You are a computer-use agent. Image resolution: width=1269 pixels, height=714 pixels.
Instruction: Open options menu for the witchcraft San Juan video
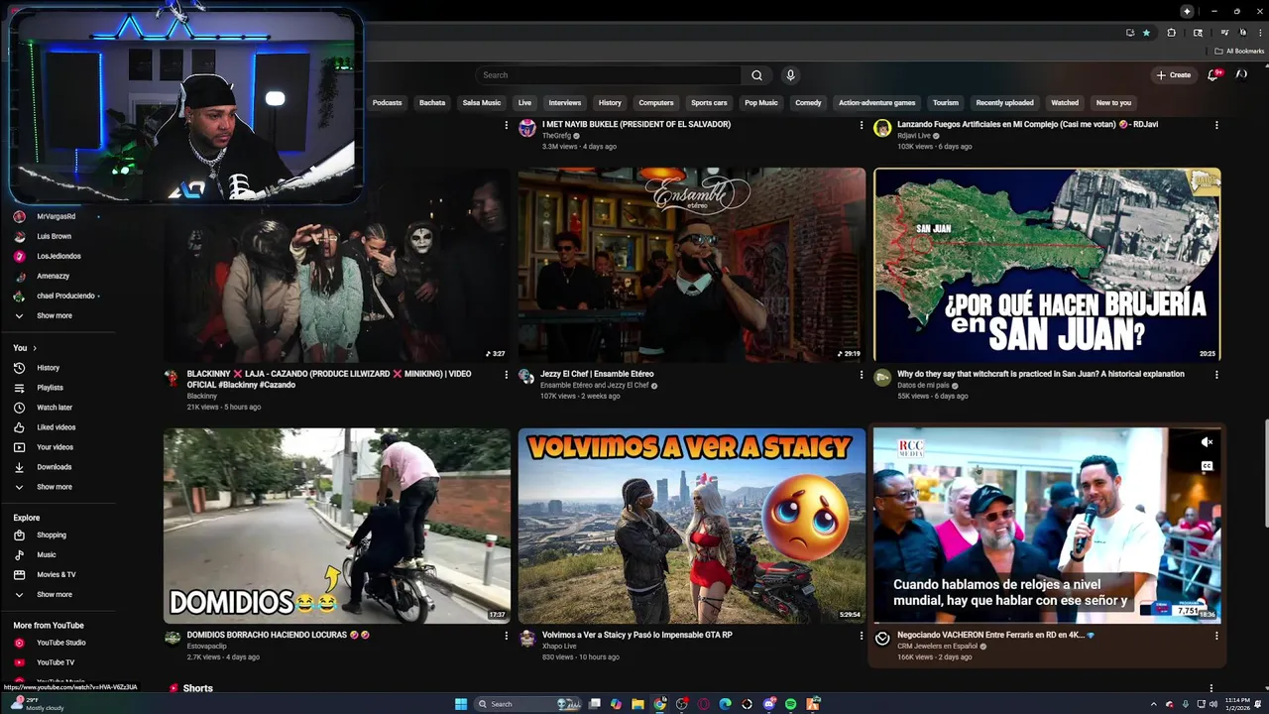click(1216, 375)
